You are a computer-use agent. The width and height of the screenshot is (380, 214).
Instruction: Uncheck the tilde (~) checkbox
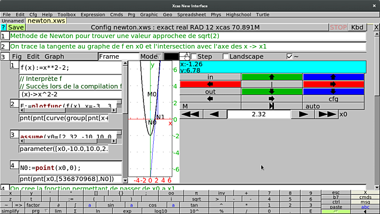(x=290, y=57)
